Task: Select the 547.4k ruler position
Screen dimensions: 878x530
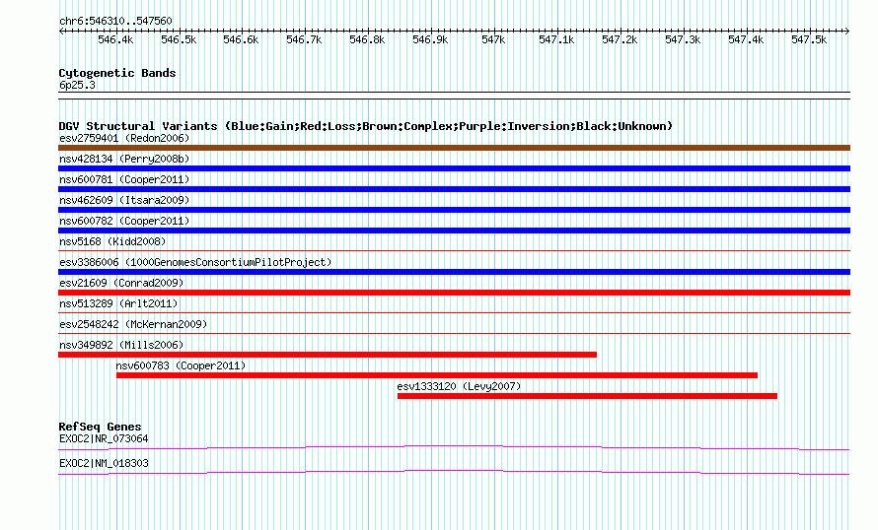Action: [x=746, y=39]
